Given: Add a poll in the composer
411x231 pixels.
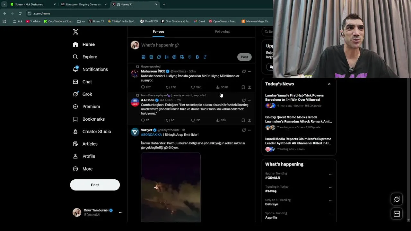Looking at the screenshot, I should click(167, 57).
